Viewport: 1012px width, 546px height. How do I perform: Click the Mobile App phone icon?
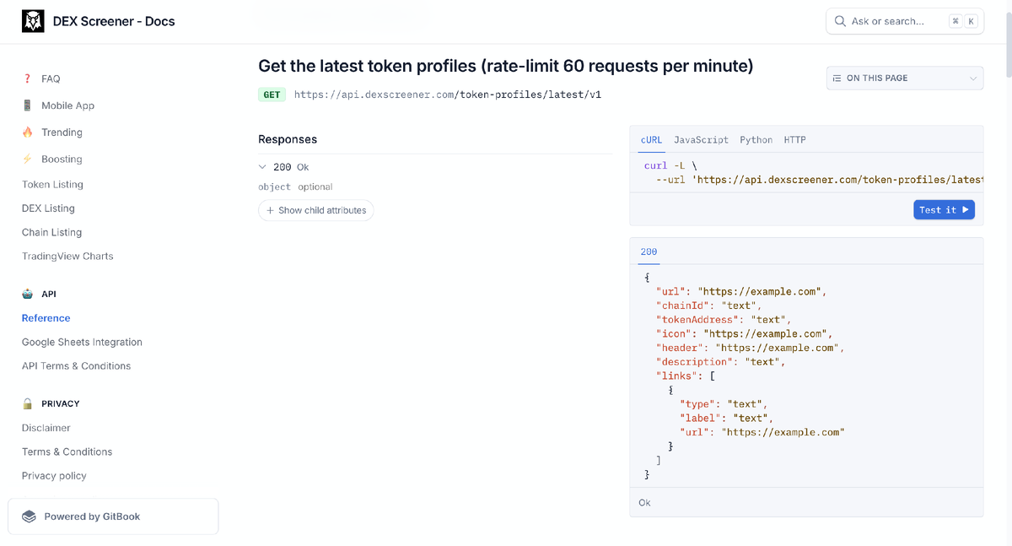[27, 105]
